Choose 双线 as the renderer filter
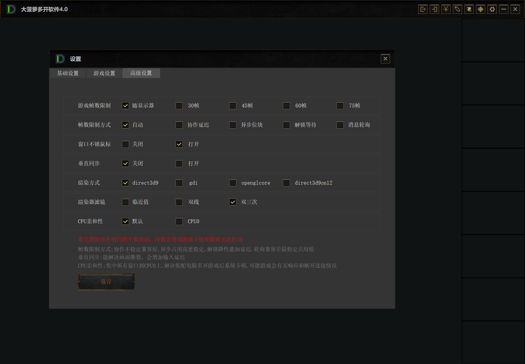 click(179, 202)
